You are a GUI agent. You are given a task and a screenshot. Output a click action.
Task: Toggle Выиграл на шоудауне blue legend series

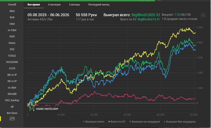(145, 122)
